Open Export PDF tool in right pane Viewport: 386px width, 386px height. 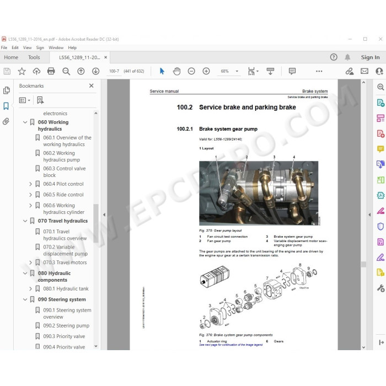click(380, 103)
